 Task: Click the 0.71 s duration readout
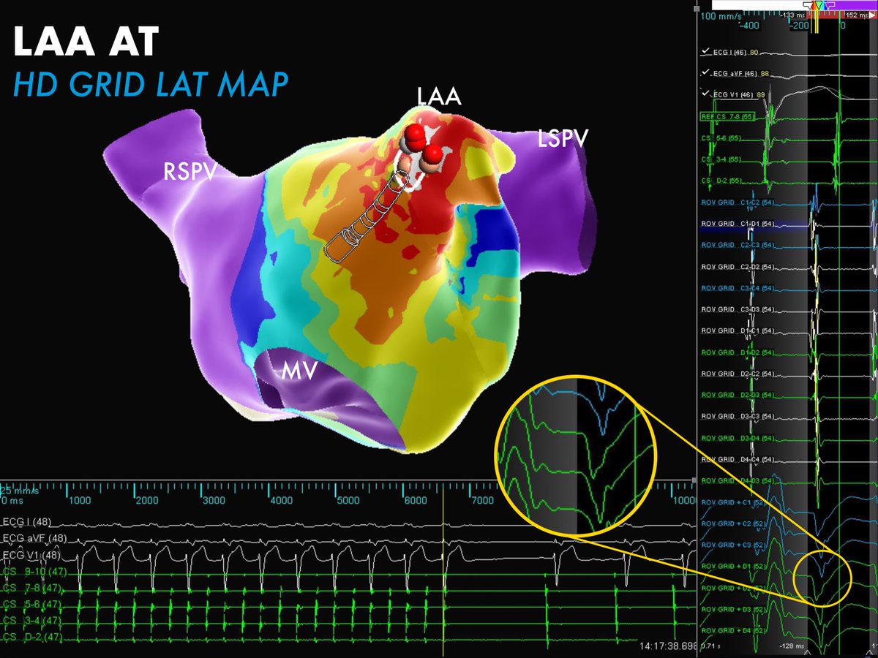pos(709,647)
